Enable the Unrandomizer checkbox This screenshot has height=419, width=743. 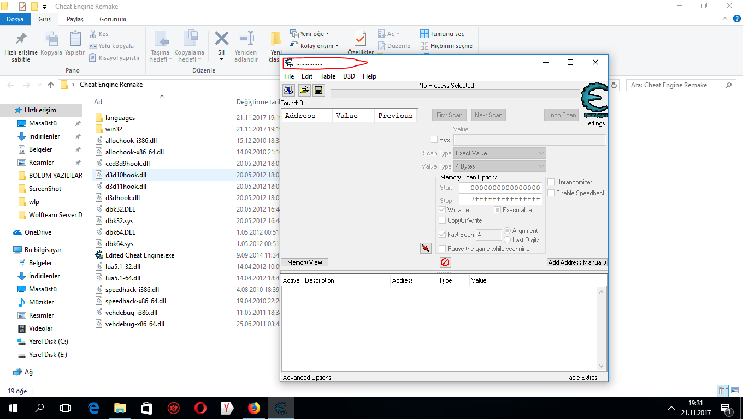[551, 182]
